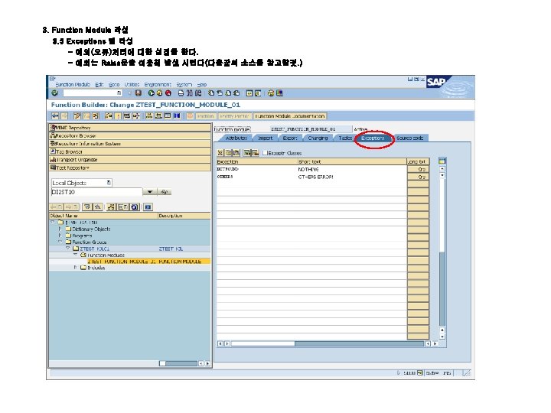The height and width of the screenshot is (413, 551).
Task: Click the Function Module Documentation button
Action: pyautogui.click(x=290, y=116)
